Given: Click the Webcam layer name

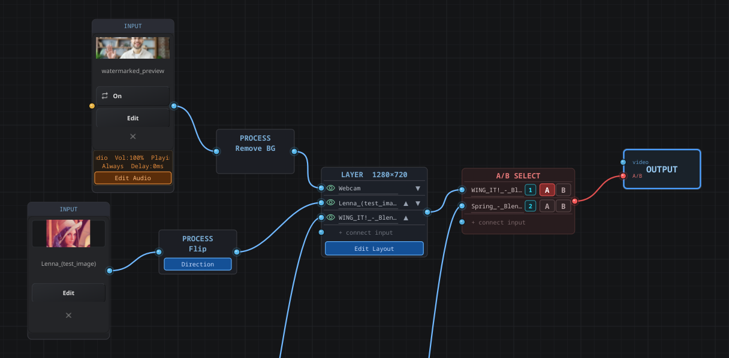Looking at the screenshot, I should (350, 188).
